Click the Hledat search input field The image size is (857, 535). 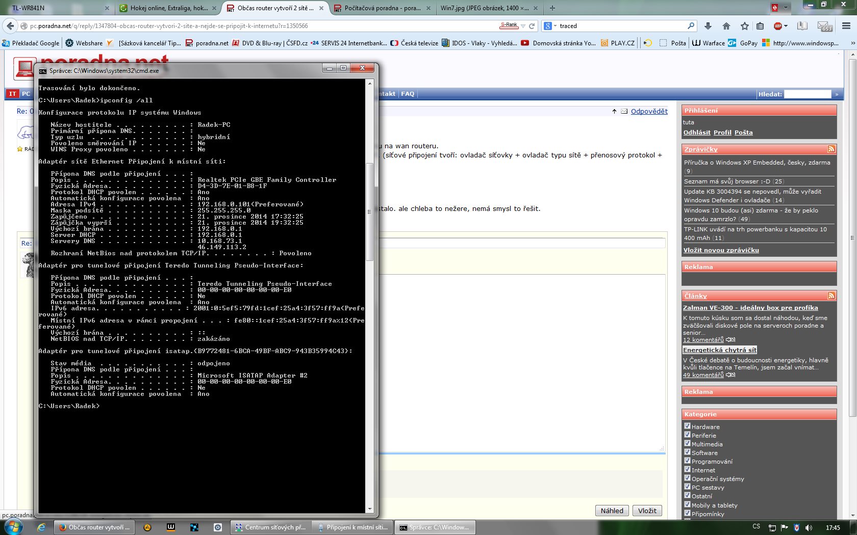[x=807, y=94]
